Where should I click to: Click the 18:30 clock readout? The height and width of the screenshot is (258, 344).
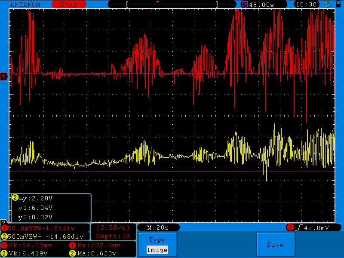click(x=307, y=4)
